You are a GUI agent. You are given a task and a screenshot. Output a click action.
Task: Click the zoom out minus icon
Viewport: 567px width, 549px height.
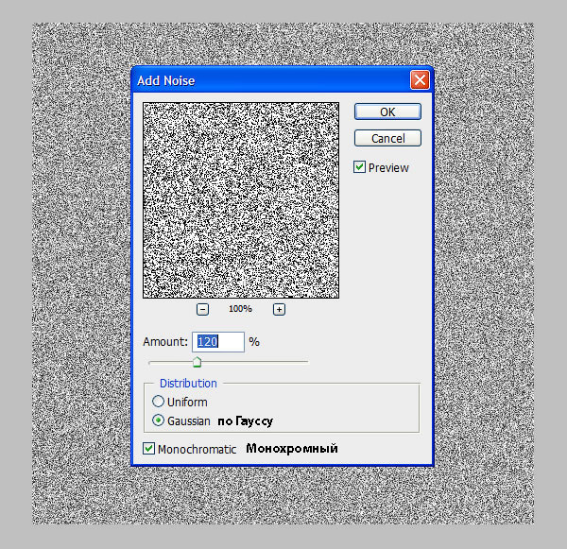[202, 310]
